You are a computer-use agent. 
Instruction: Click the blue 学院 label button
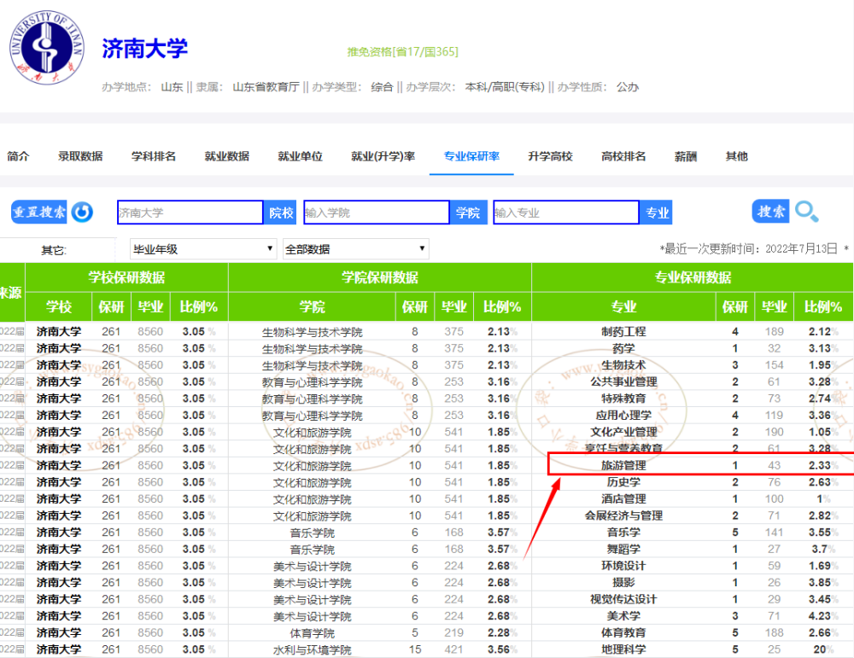[x=468, y=213]
